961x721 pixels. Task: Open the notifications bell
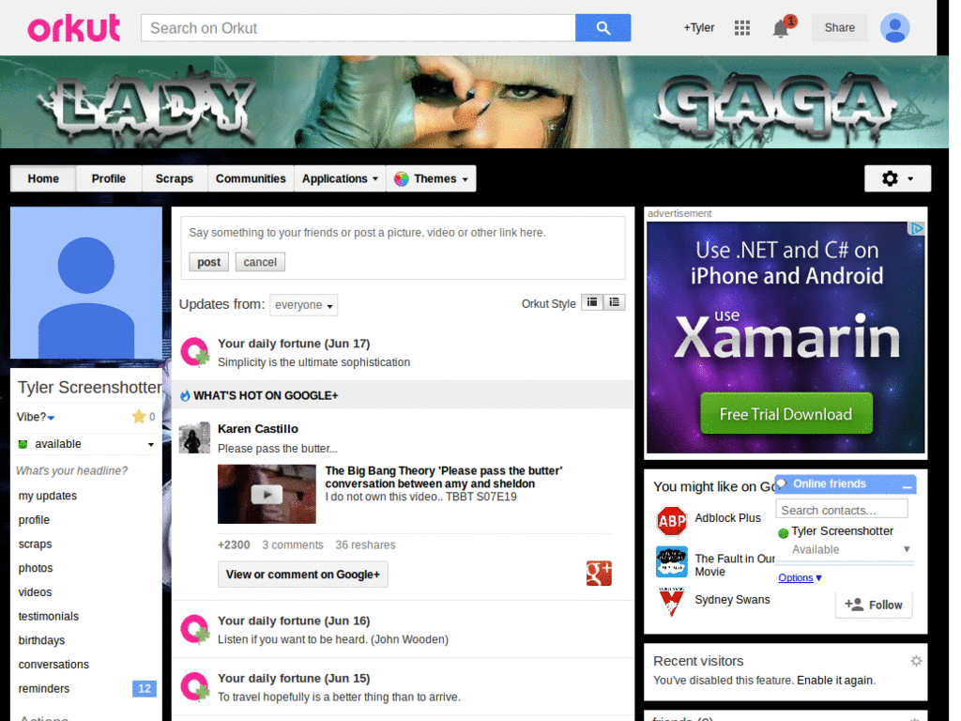pyautogui.click(x=781, y=28)
